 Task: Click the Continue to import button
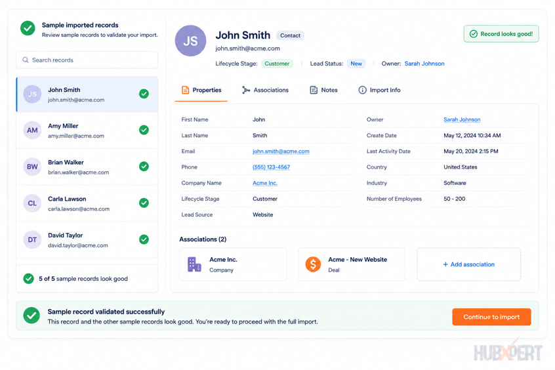coord(491,317)
